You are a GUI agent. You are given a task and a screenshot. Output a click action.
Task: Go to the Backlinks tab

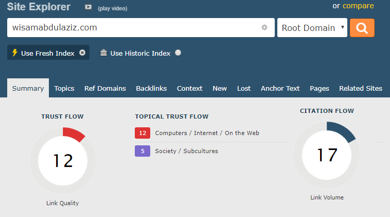pos(151,89)
